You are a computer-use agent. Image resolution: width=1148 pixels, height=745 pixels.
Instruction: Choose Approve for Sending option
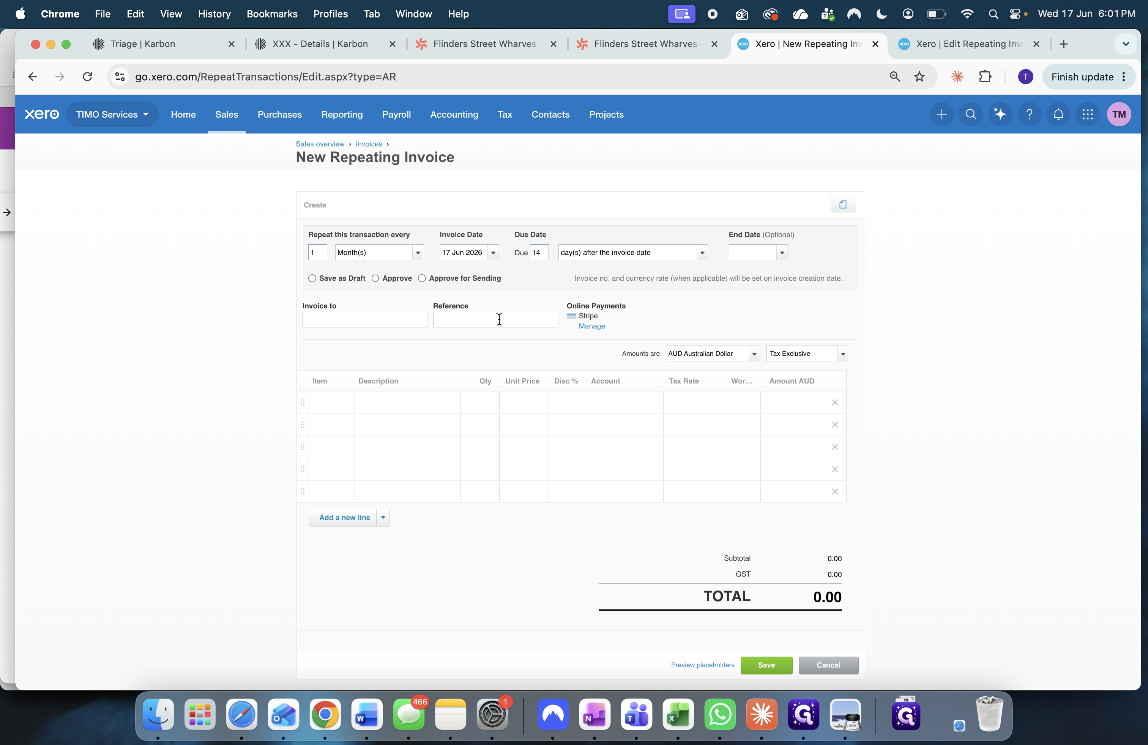click(421, 278)
